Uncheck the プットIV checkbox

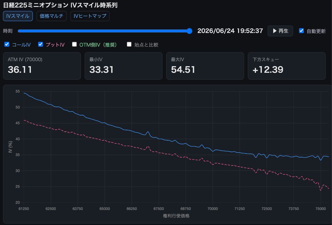41,44
